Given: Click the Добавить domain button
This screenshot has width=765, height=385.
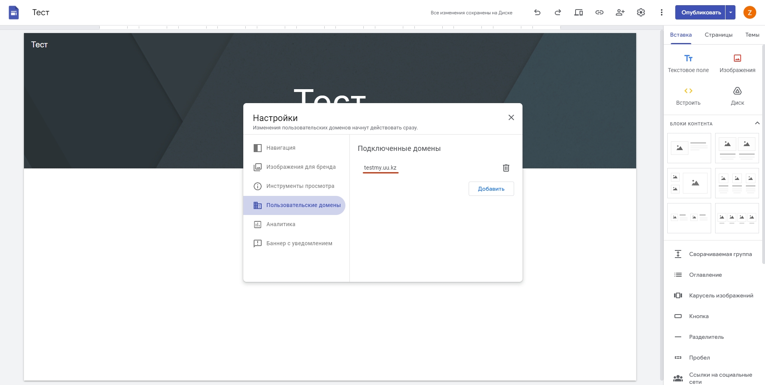Looking at the screenshot, I should point(491,189).
